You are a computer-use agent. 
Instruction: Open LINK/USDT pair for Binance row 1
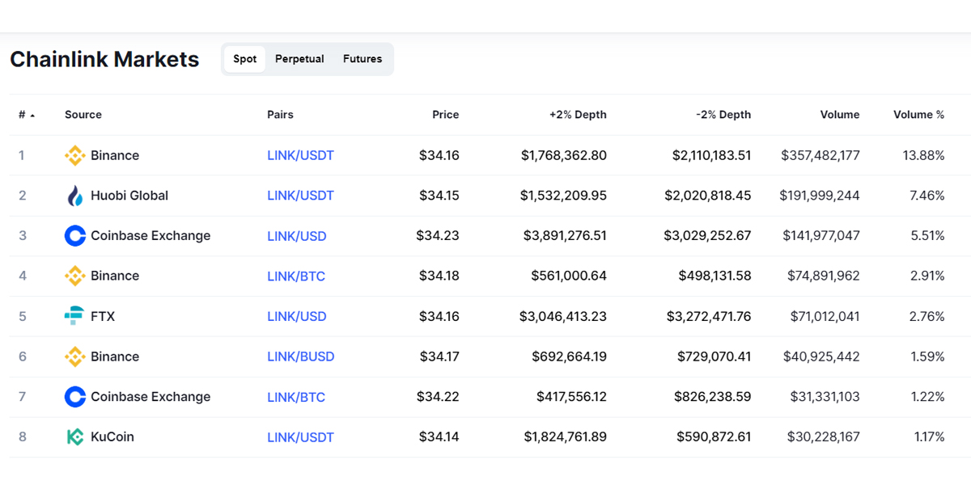300,155
